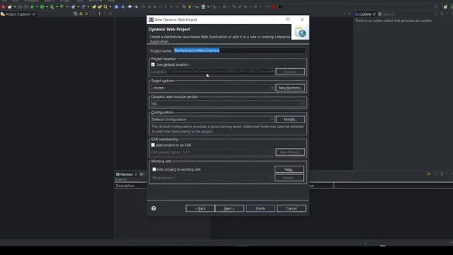Click the Debug bug icon in toolbar
Image resolution: width=453 pixels, height=255 pixels.
pos(32,7)
